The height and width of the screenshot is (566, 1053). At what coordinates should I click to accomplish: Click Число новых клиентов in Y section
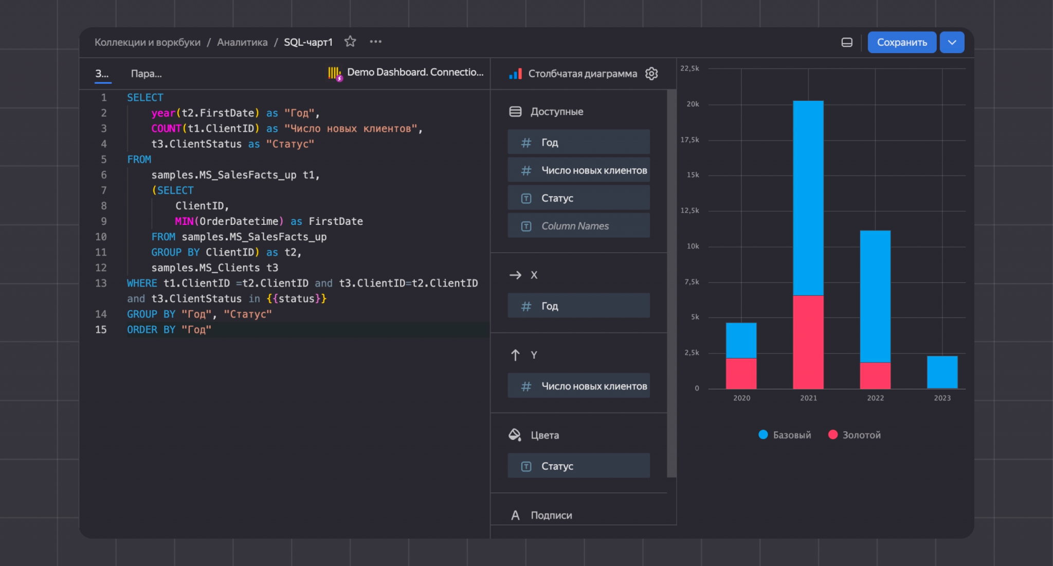[578, 385]
